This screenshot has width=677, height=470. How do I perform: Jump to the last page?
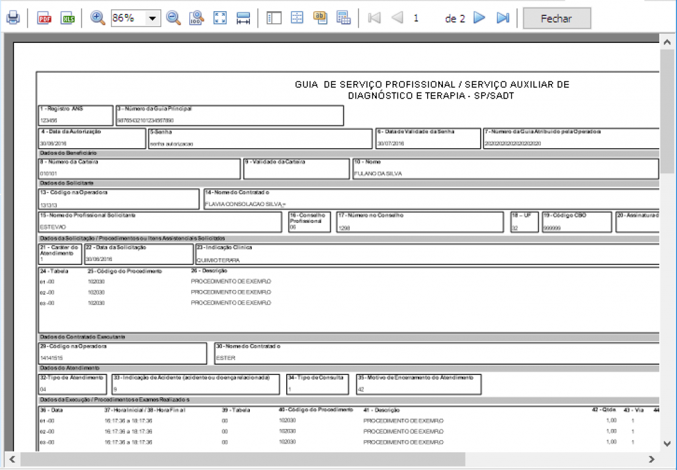[x=502, y=19]
